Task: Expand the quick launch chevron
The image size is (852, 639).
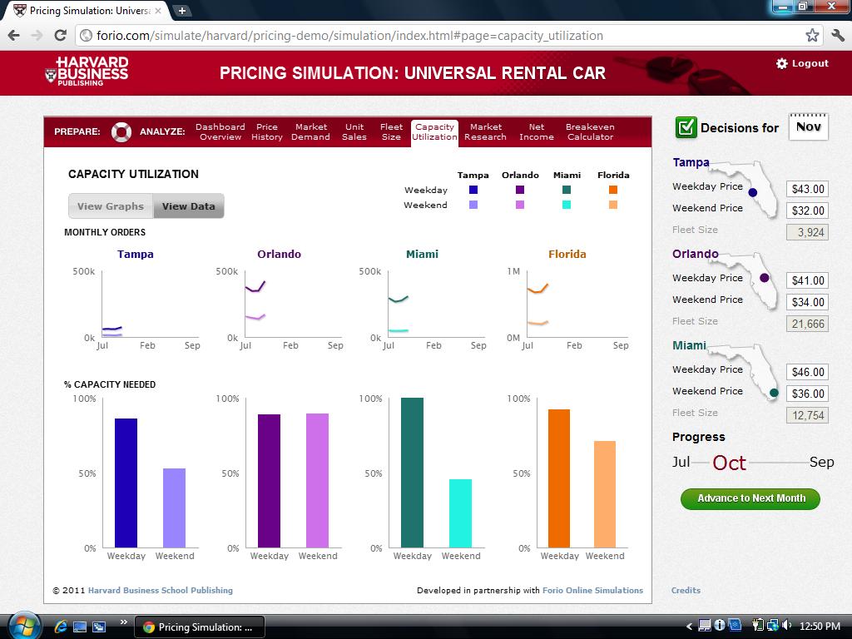Action: click(x=123, y=622)
